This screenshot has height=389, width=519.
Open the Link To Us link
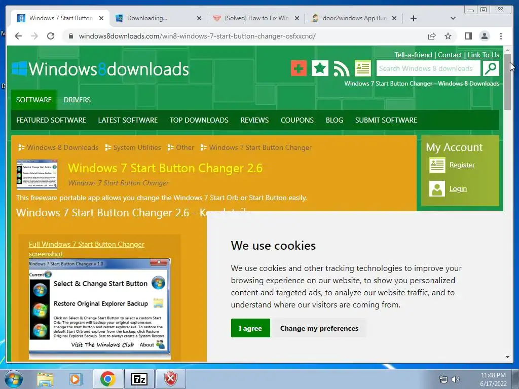pyautogui.click(x=483, y=55)
